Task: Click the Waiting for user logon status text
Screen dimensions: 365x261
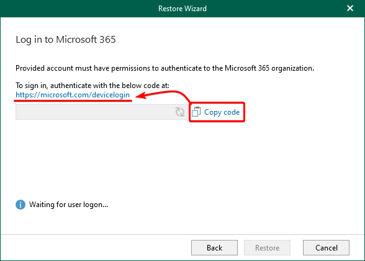Action: 68,205
